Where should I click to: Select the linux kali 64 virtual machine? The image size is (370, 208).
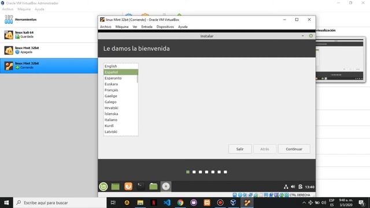point(49,35)
